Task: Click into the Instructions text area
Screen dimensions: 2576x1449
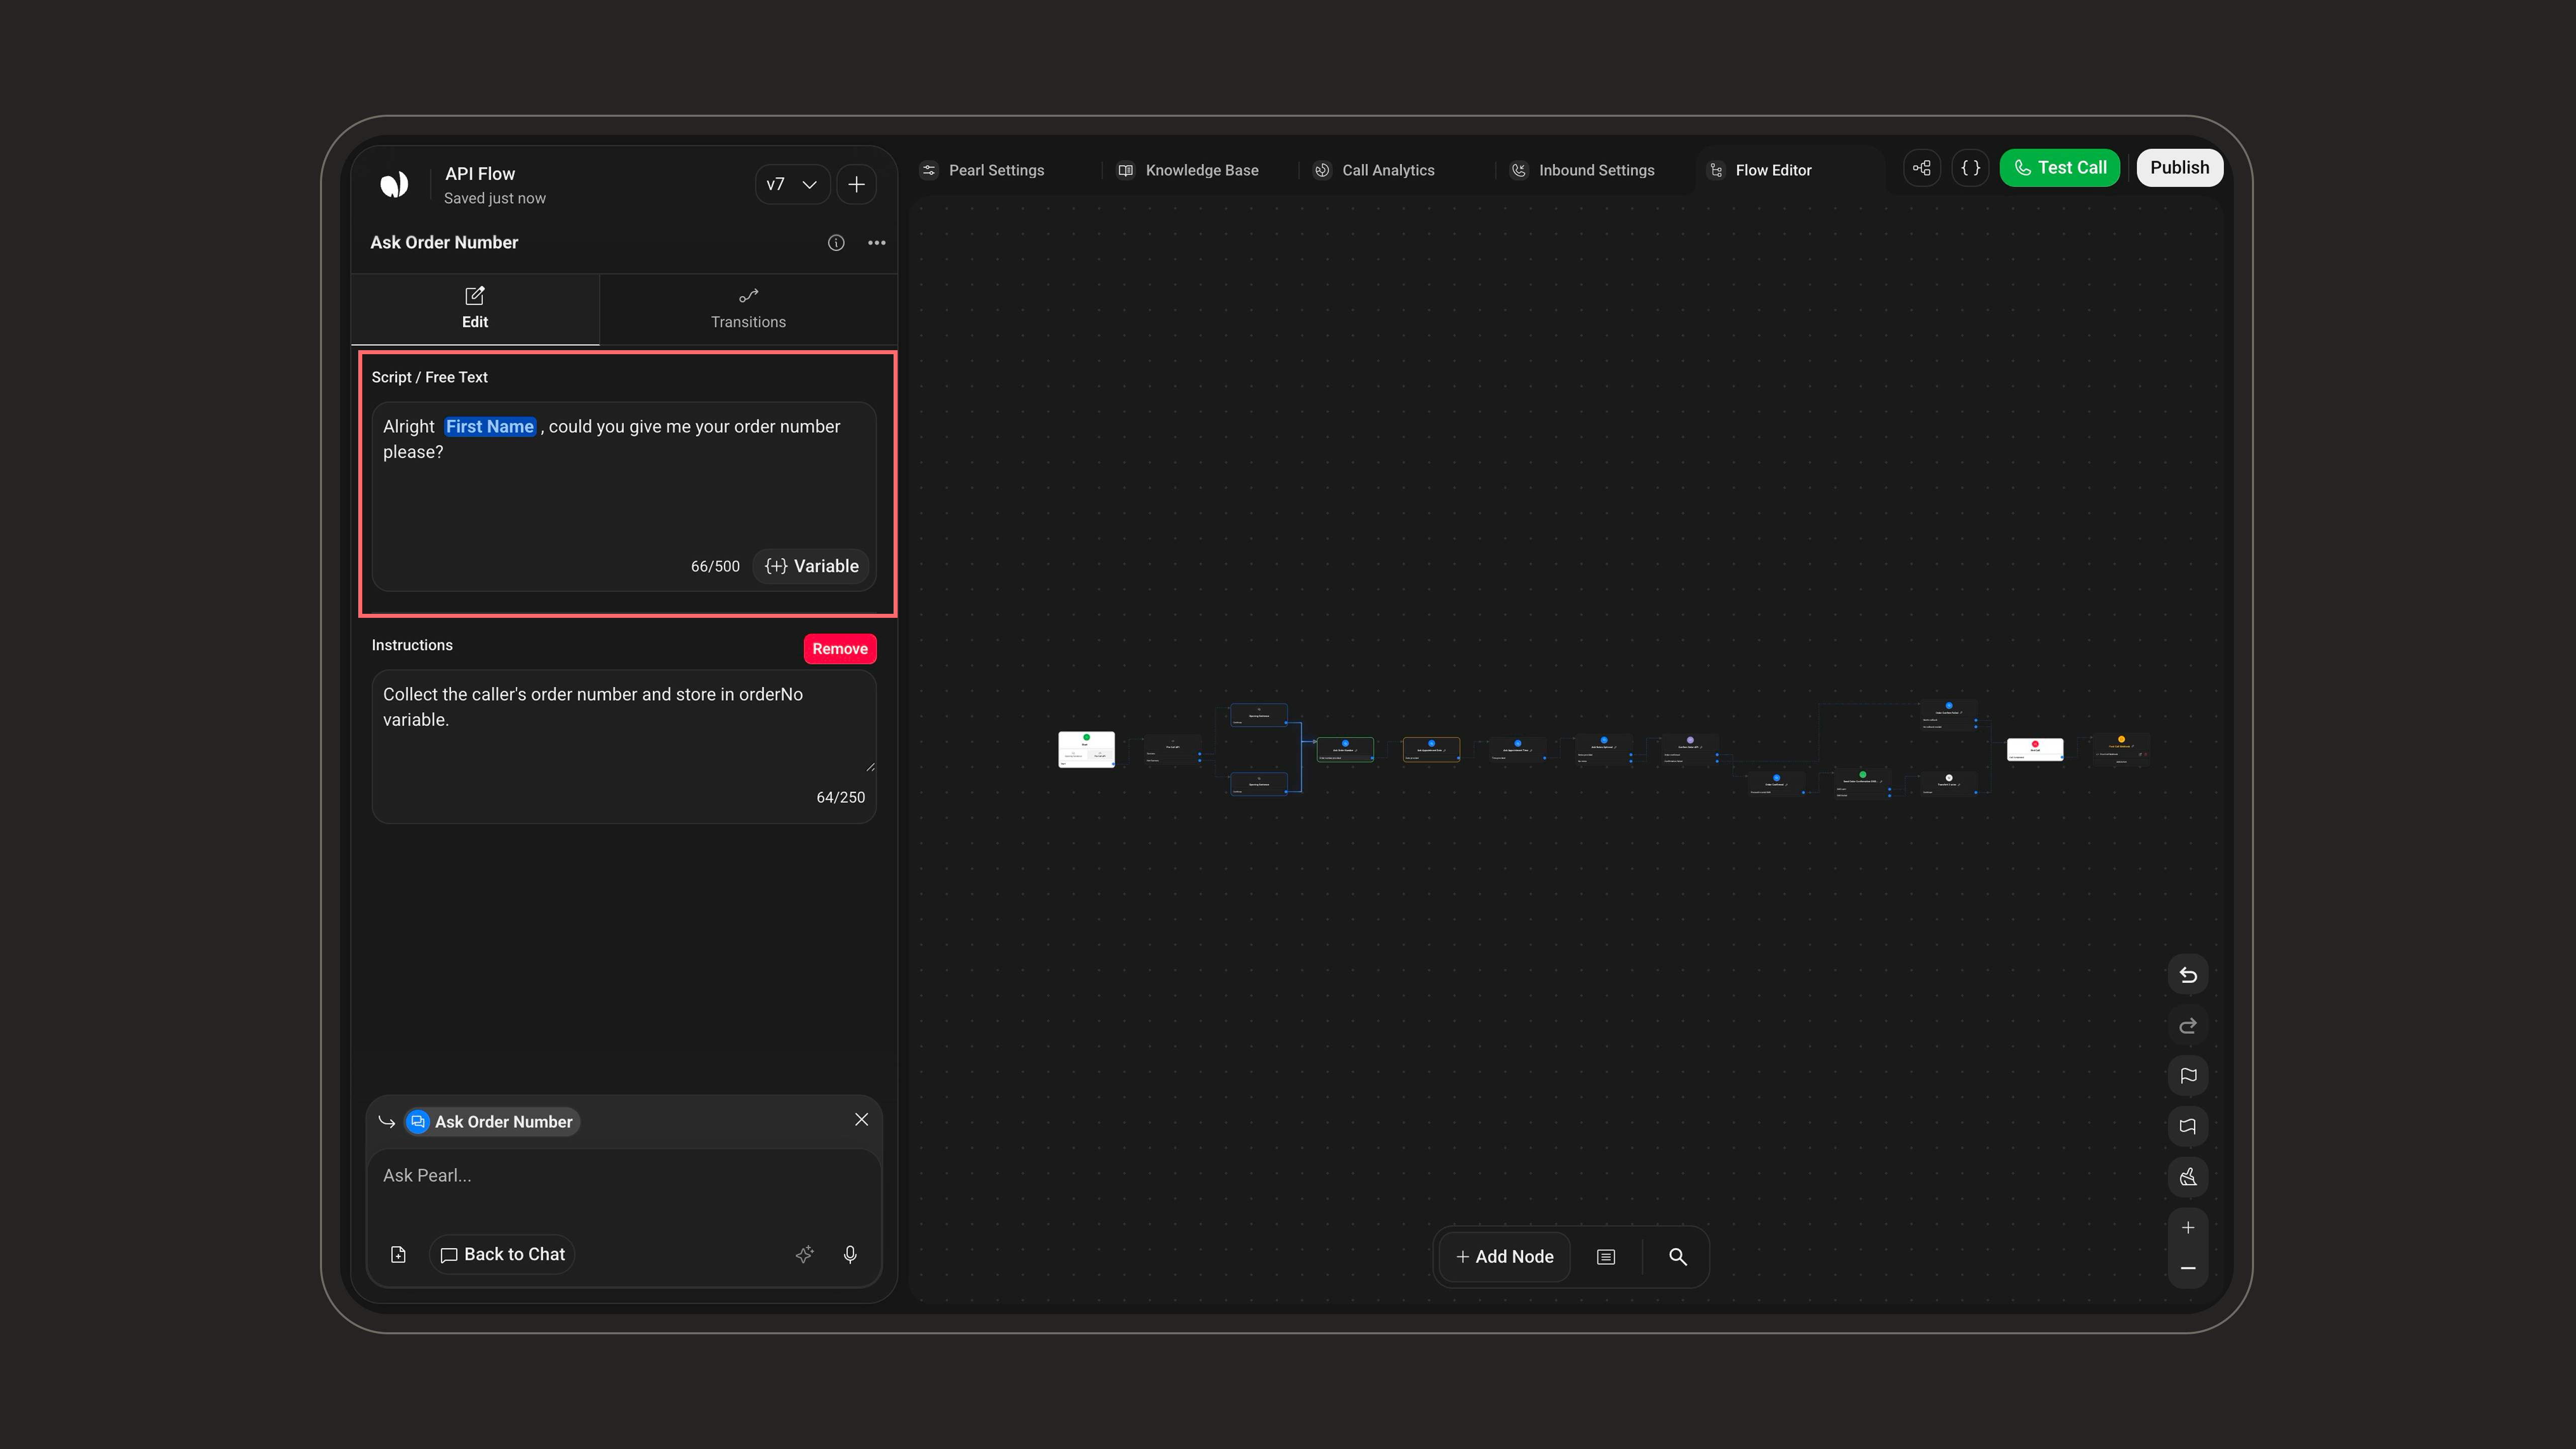Action: click(x=624, y=746)
